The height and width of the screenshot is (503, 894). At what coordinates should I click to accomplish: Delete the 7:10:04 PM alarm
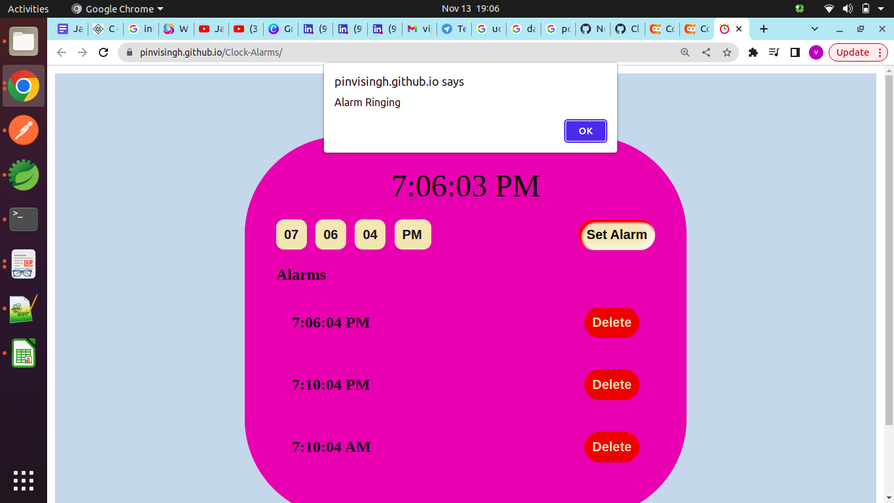[x=611, y=384]
